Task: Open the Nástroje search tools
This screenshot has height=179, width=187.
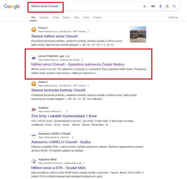Action: pyautogui.click(x=173, y=17)
